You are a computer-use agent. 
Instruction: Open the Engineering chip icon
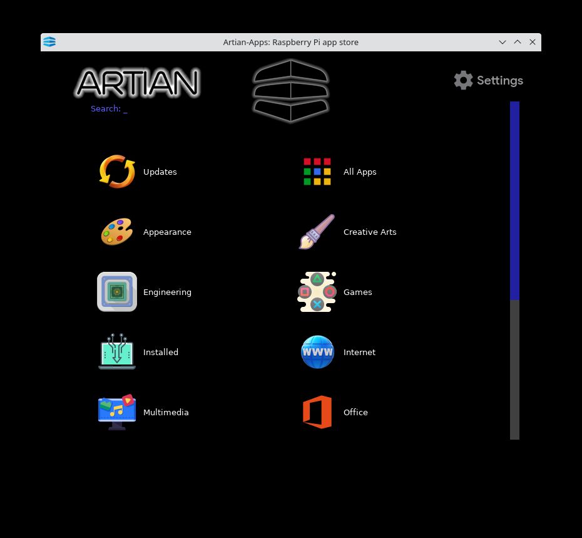pos(117,292)
